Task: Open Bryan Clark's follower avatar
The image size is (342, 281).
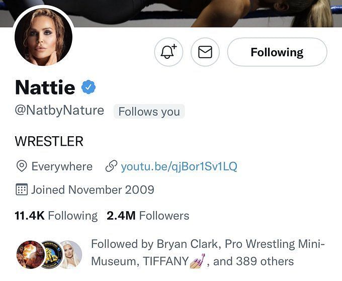Action: pyautogui.click(x=30, y=254)
